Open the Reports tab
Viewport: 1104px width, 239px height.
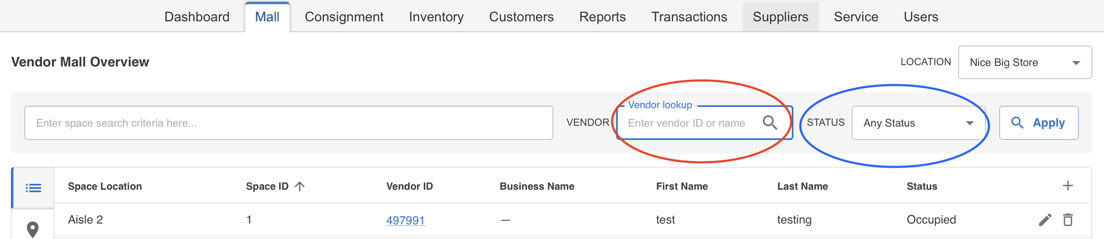pyautogui.click(x=602, y=17)
